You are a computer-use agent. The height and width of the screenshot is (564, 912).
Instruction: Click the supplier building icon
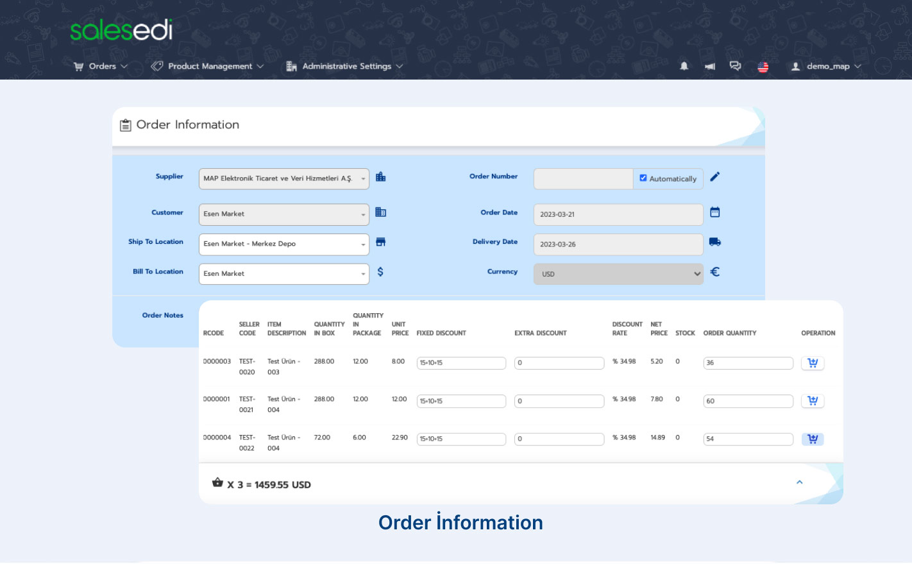point(380,177)
